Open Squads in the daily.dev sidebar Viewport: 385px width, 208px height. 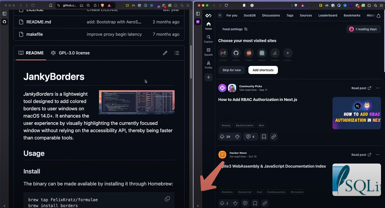tap(208, 52)
